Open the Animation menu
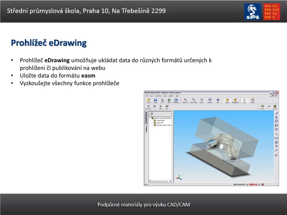Image resolution: width=287 pixels, height=215 pixels. pos(158,96)
